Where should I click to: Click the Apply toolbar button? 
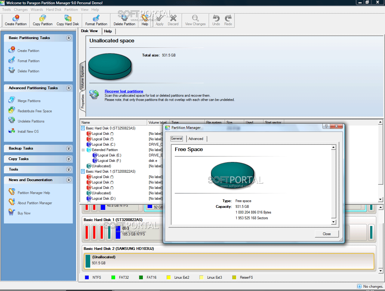[160, 20]
